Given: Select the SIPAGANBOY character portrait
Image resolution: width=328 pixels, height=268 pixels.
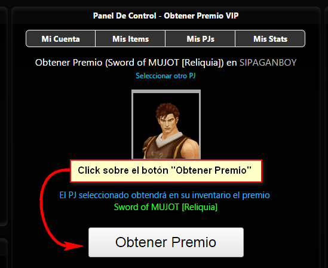Looking at the screenshot, I should point(166,124).
